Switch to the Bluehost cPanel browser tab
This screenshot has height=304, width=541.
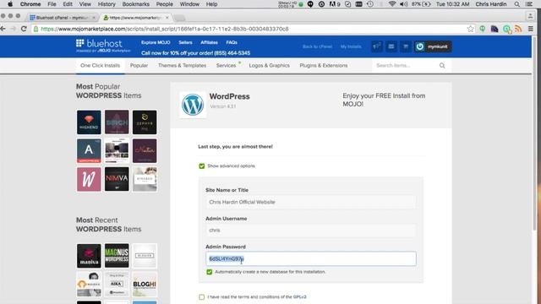tap(62, 18)
